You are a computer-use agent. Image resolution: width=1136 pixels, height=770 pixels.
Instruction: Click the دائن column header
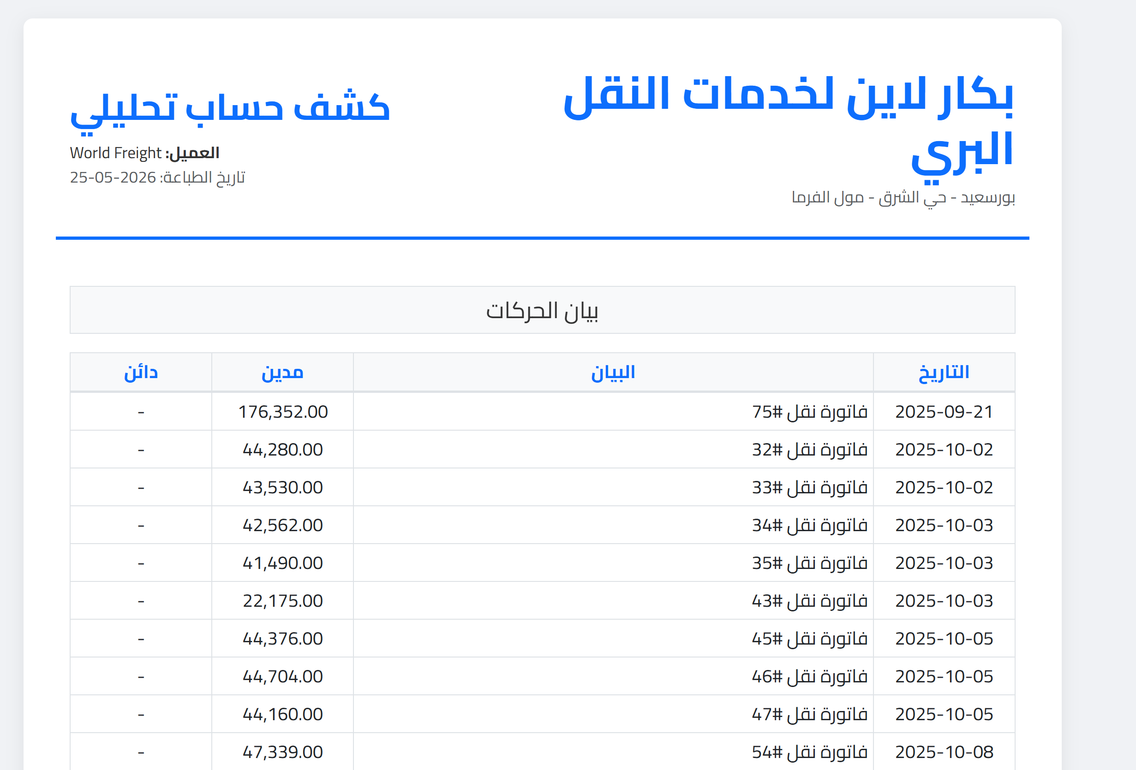[141, 373]
